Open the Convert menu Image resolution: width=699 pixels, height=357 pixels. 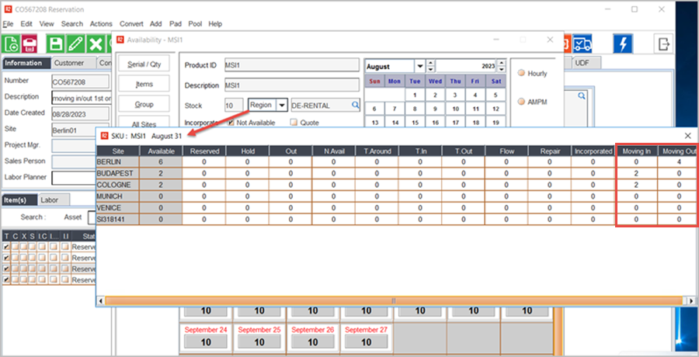click(130, 24)
